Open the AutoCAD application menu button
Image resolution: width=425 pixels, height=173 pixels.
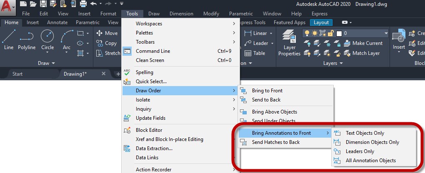coord(7,7)
